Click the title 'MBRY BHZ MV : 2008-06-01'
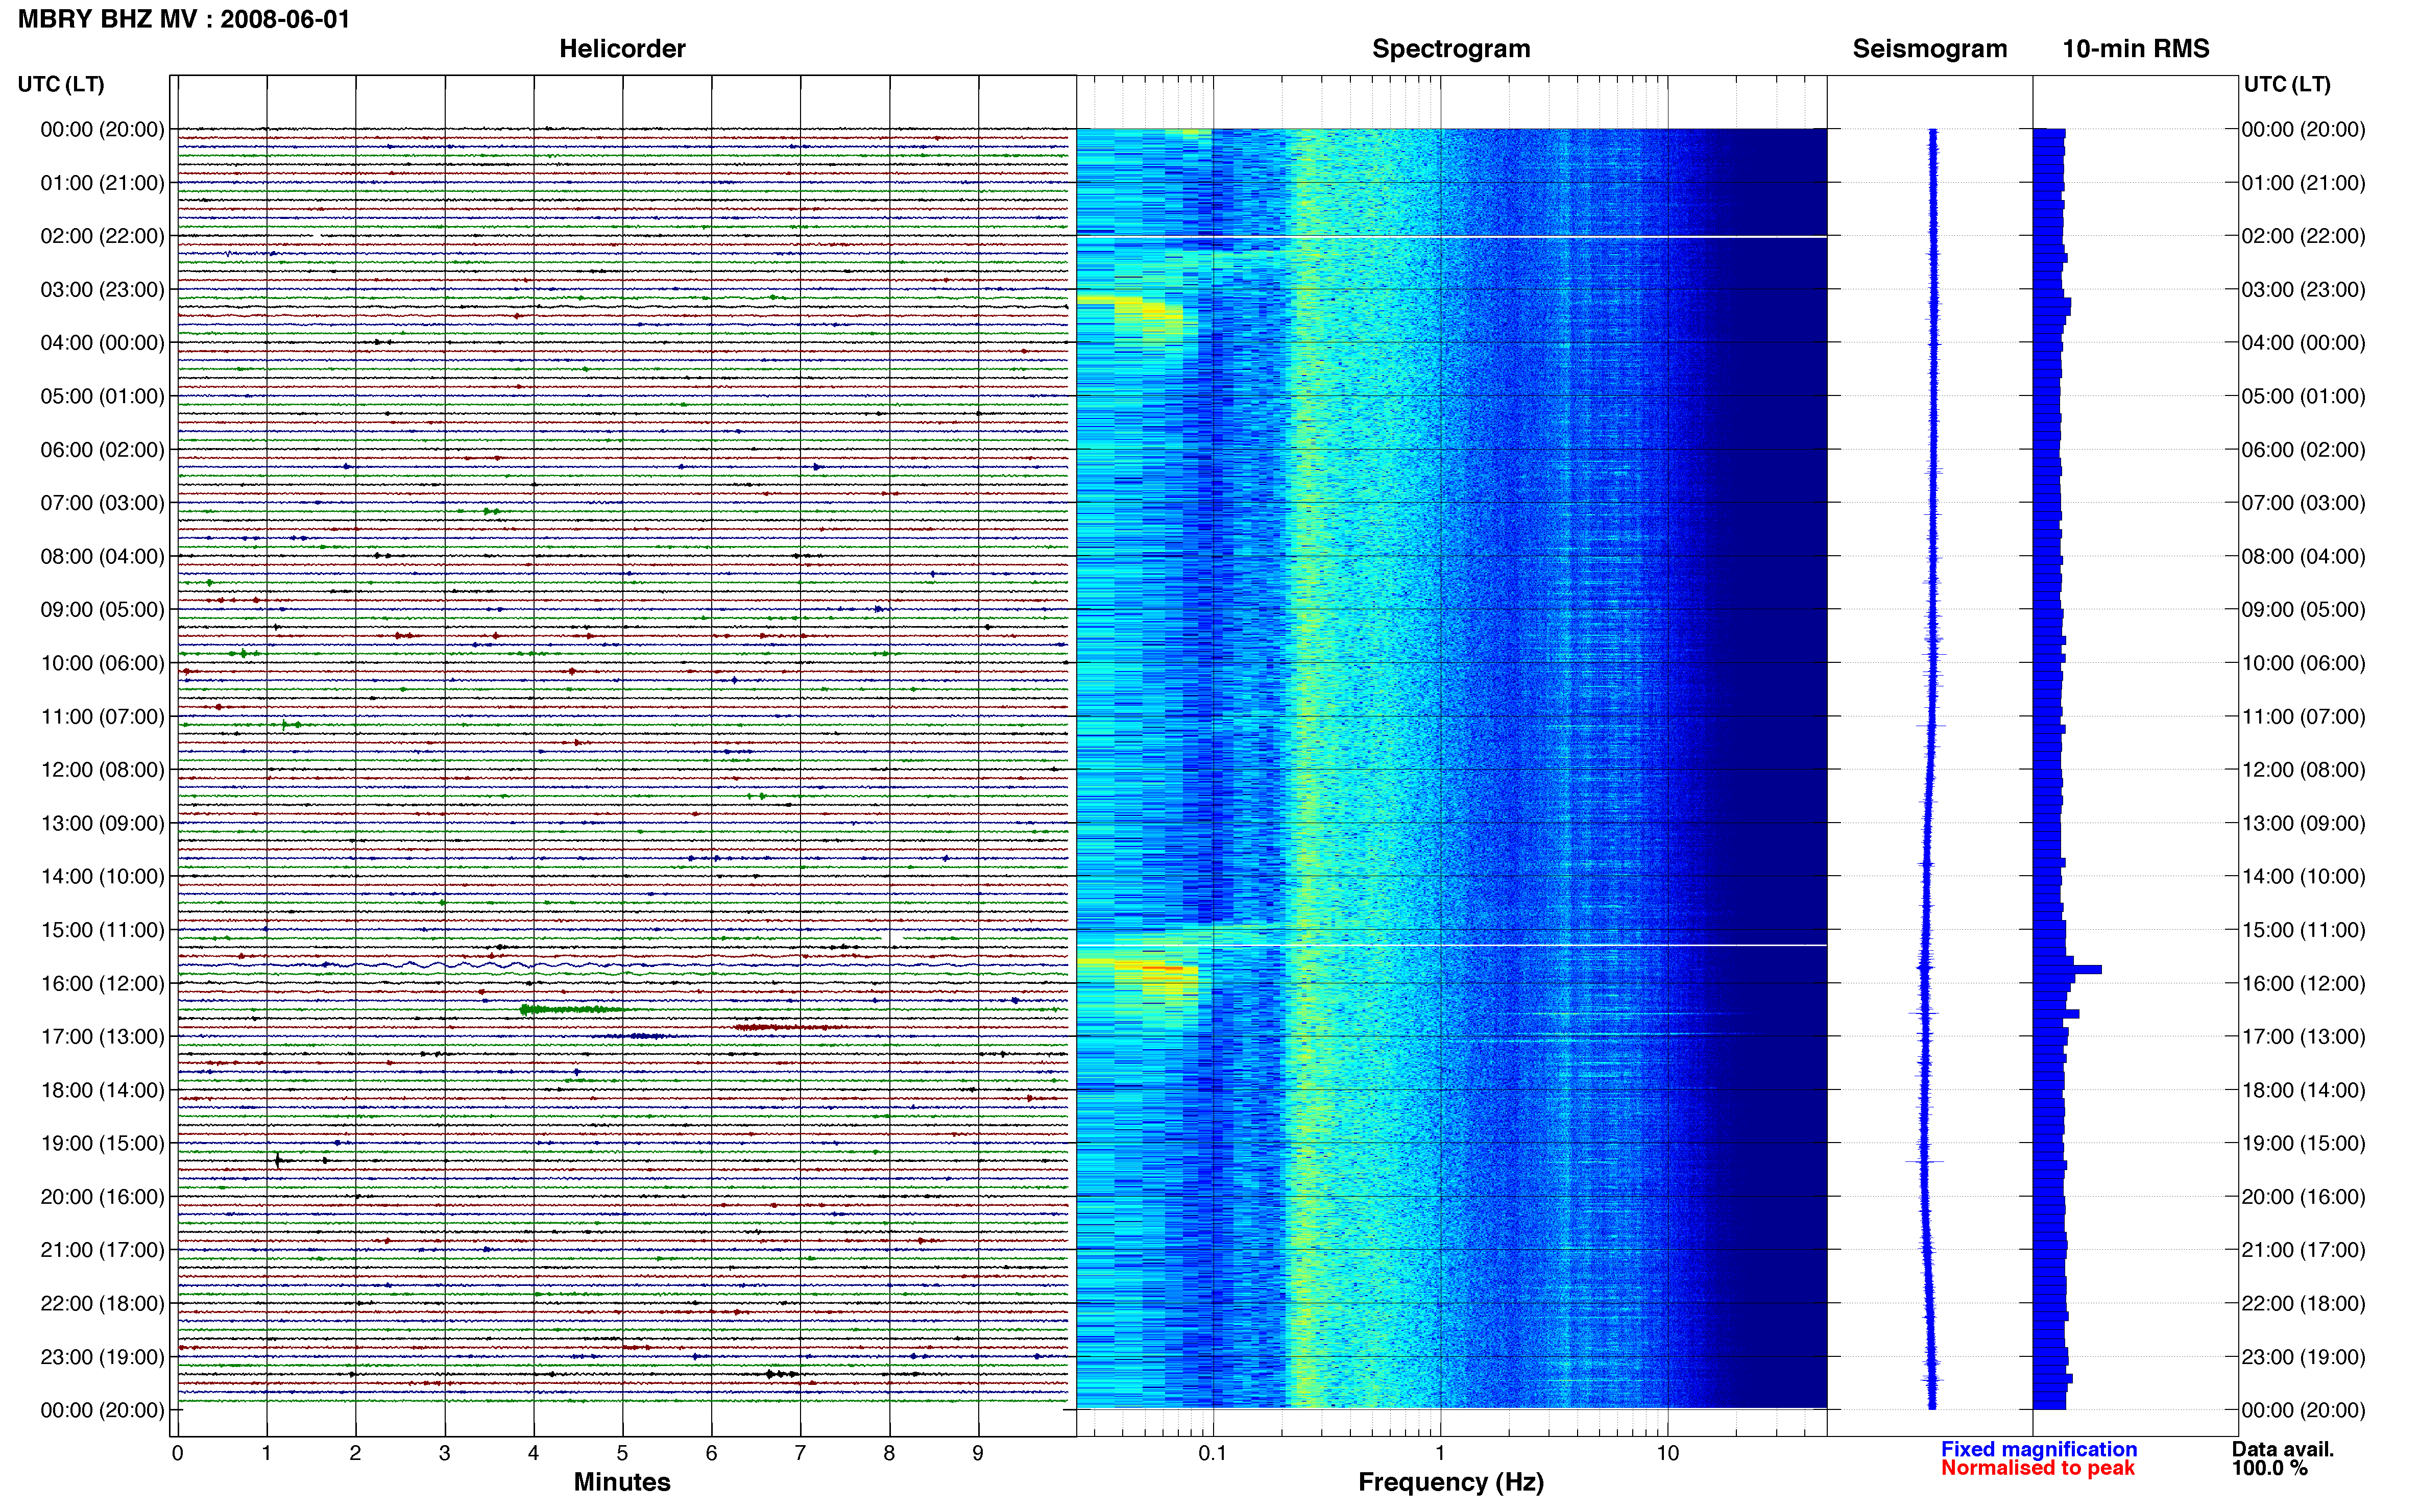The image size is (2420, 1512). [x=184, y=19]
